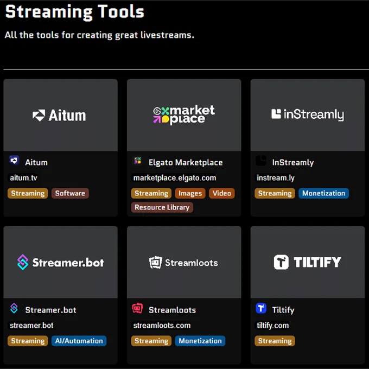Filter by the Images tag
This screenshot has height=369, width=369.
pyautogui.click(x=190, y=193)
